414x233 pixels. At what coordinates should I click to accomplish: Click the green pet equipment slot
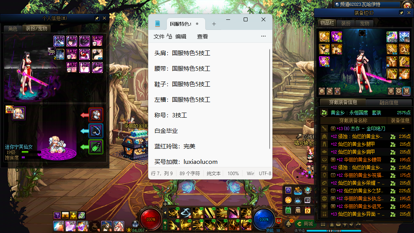tap(96, 147)
